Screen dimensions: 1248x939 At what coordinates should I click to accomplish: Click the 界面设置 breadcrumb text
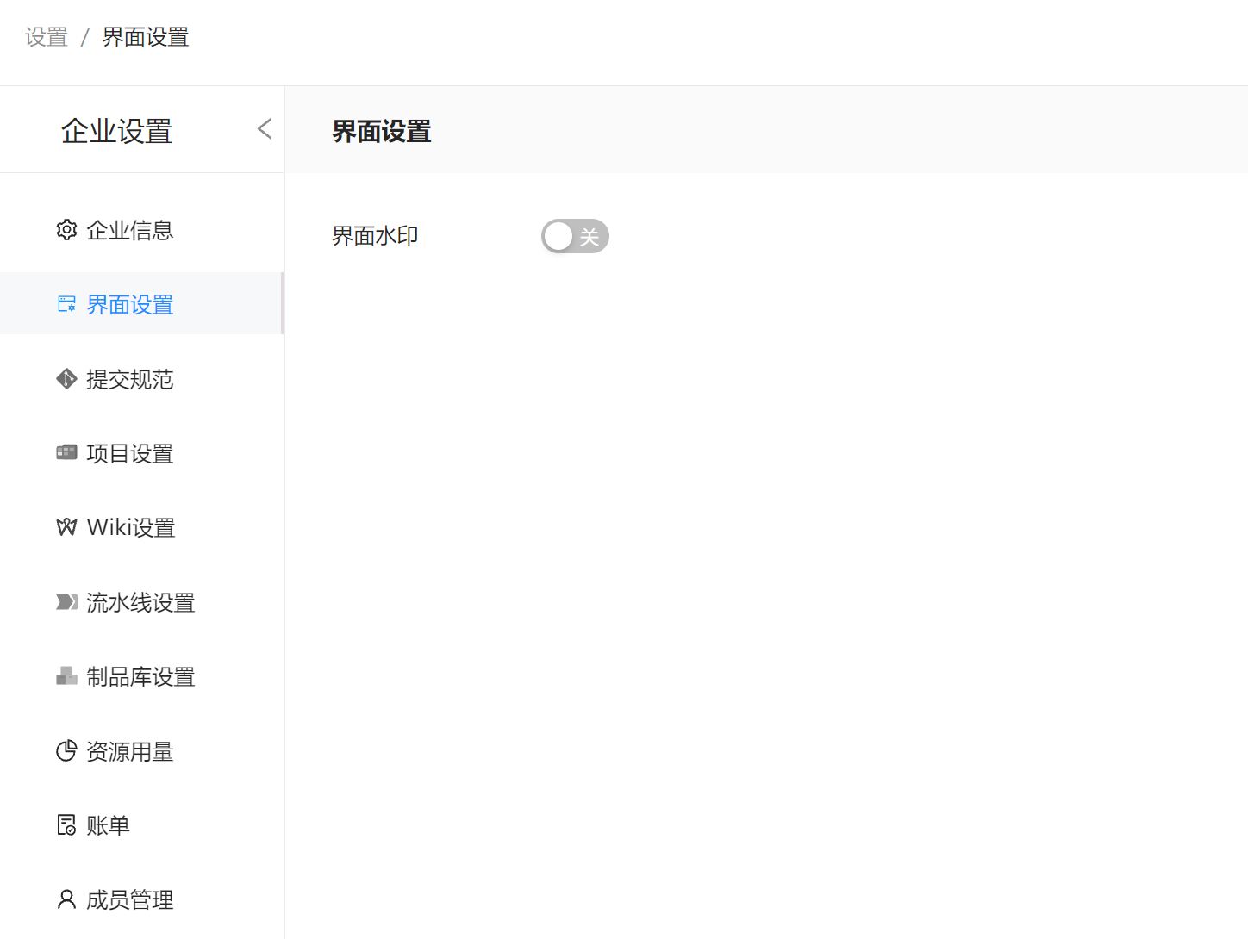coord(146,37)
